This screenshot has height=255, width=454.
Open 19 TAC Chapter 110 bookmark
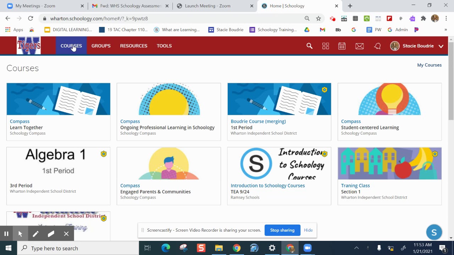123,30
